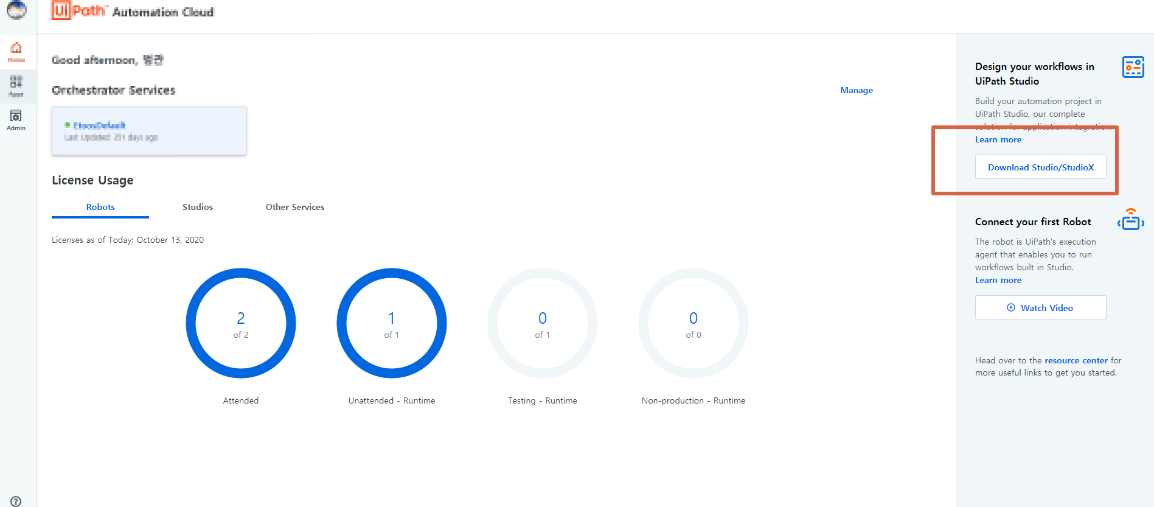Click Download Studio/StudioX button
1154x507 pixels.
[1040, 167]
